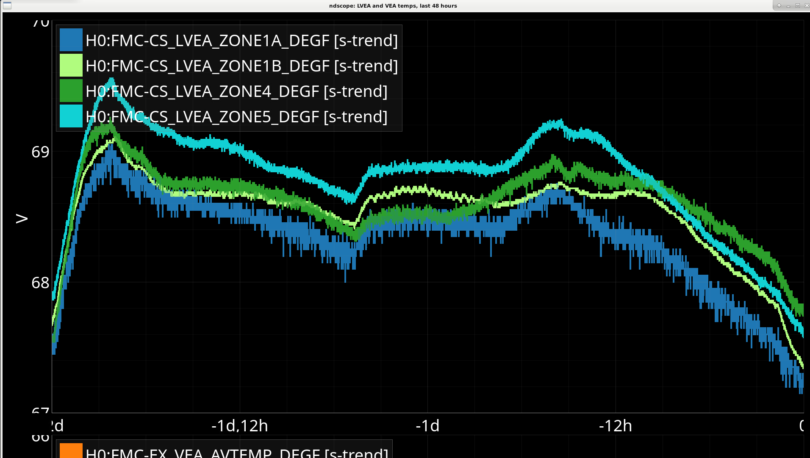Click the ndscope window title text
810x458 pixels.
point(393,6)
